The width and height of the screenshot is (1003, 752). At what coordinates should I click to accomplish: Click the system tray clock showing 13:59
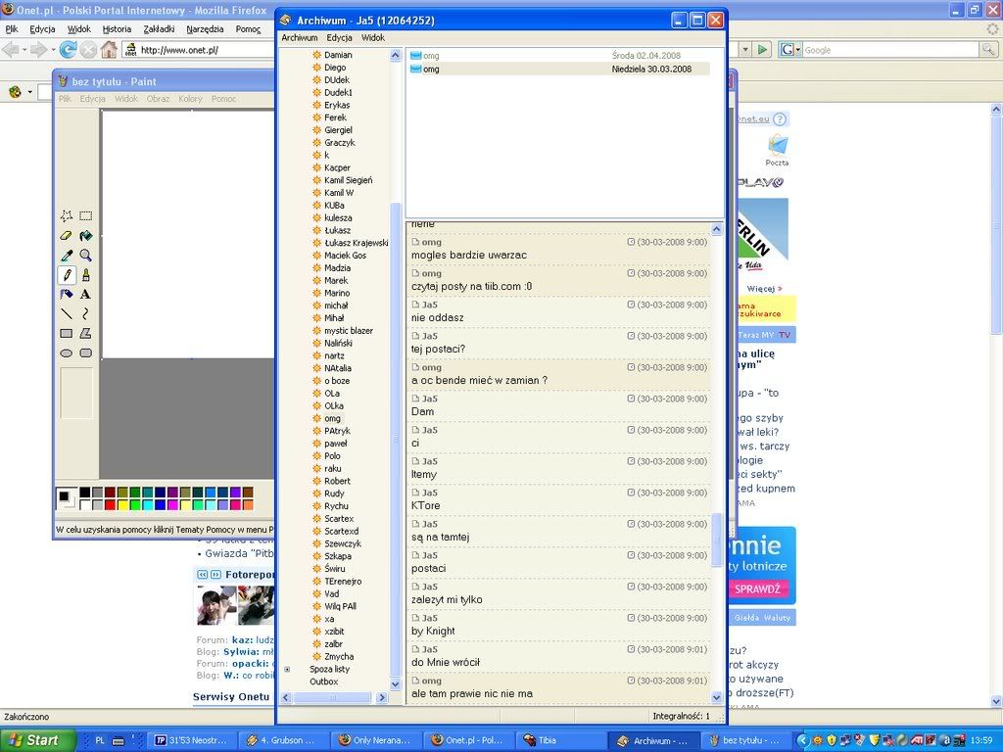(x=981, y=740)
